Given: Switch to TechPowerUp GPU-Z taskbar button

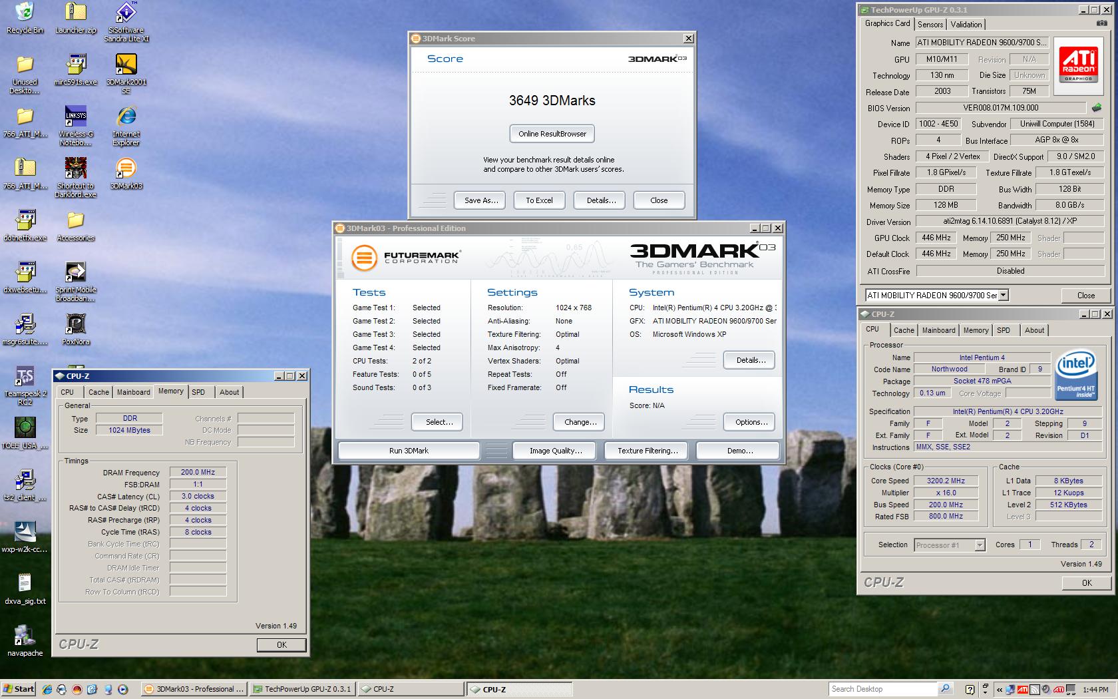Looking at the screenshot, I should click(x=303, y=689).
